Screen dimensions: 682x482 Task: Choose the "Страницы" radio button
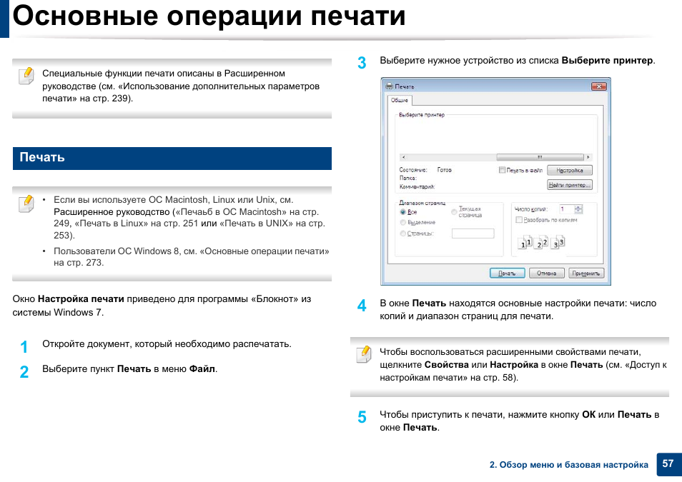point(403,234)
